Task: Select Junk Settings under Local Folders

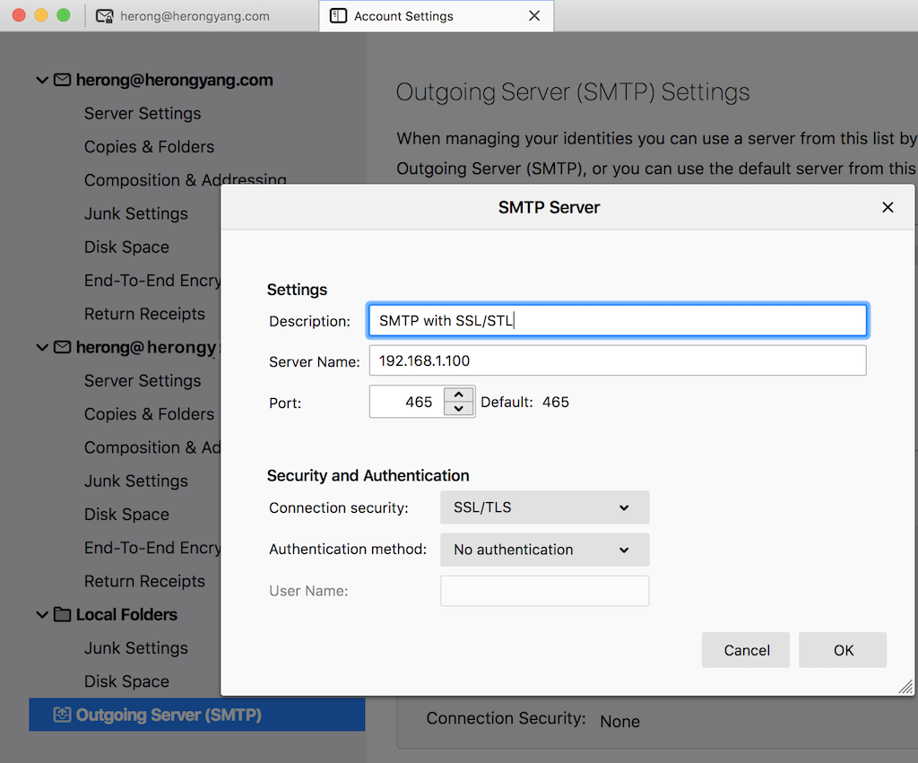Action: click(135, 647)
